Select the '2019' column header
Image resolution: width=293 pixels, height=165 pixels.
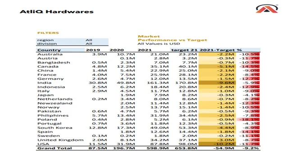[x=93, y=50]
